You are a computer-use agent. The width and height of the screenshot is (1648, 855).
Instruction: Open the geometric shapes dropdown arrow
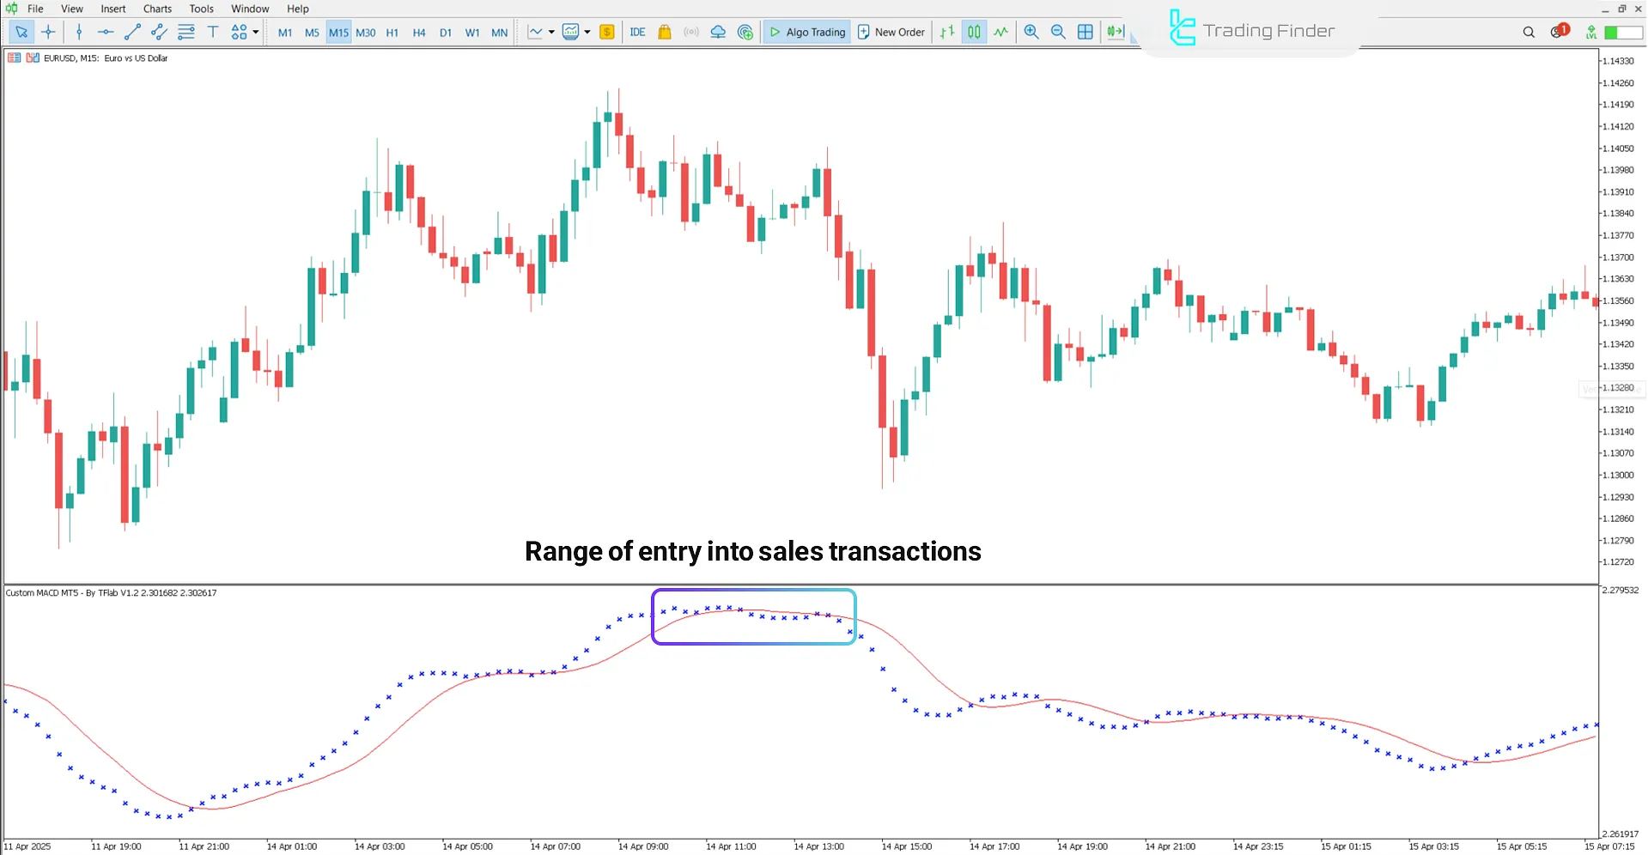254,32
